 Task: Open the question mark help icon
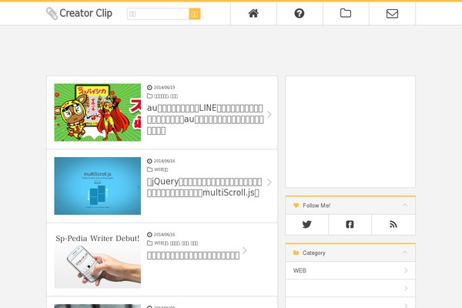tap(300, 13)
